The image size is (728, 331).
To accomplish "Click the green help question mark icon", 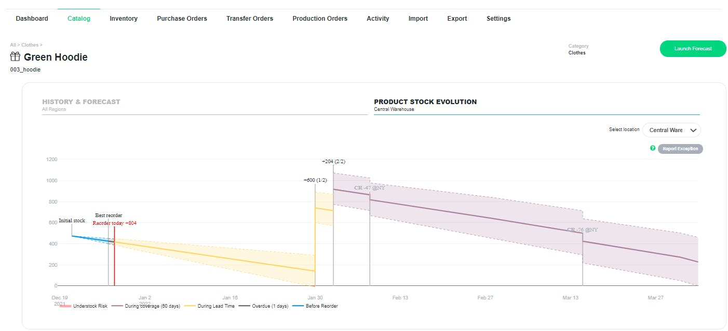I will (653, 149).
